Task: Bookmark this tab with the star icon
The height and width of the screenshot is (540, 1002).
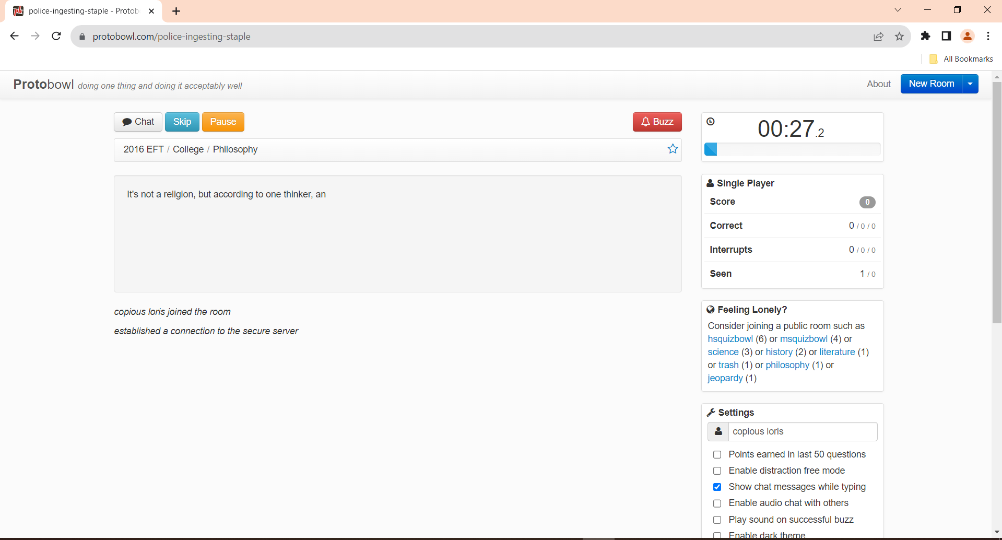Action: [899, 37]
